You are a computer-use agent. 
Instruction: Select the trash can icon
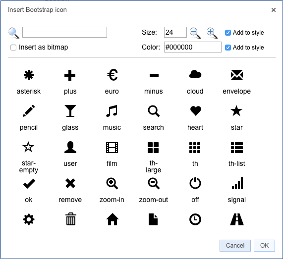coord(71,219)
